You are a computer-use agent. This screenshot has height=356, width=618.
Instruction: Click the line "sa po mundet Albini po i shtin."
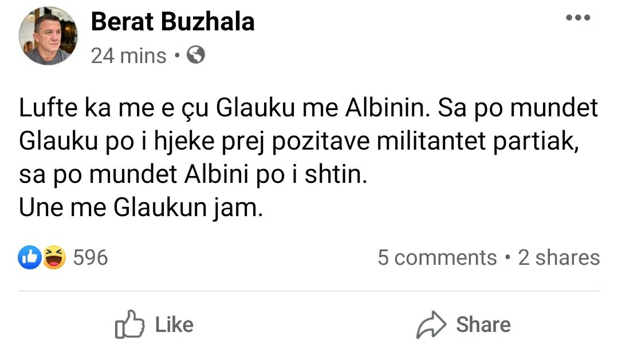192,175
